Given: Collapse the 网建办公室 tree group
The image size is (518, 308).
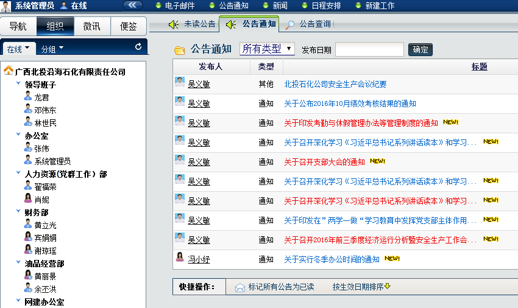Looking at the screenshot, I should (18, 301).
